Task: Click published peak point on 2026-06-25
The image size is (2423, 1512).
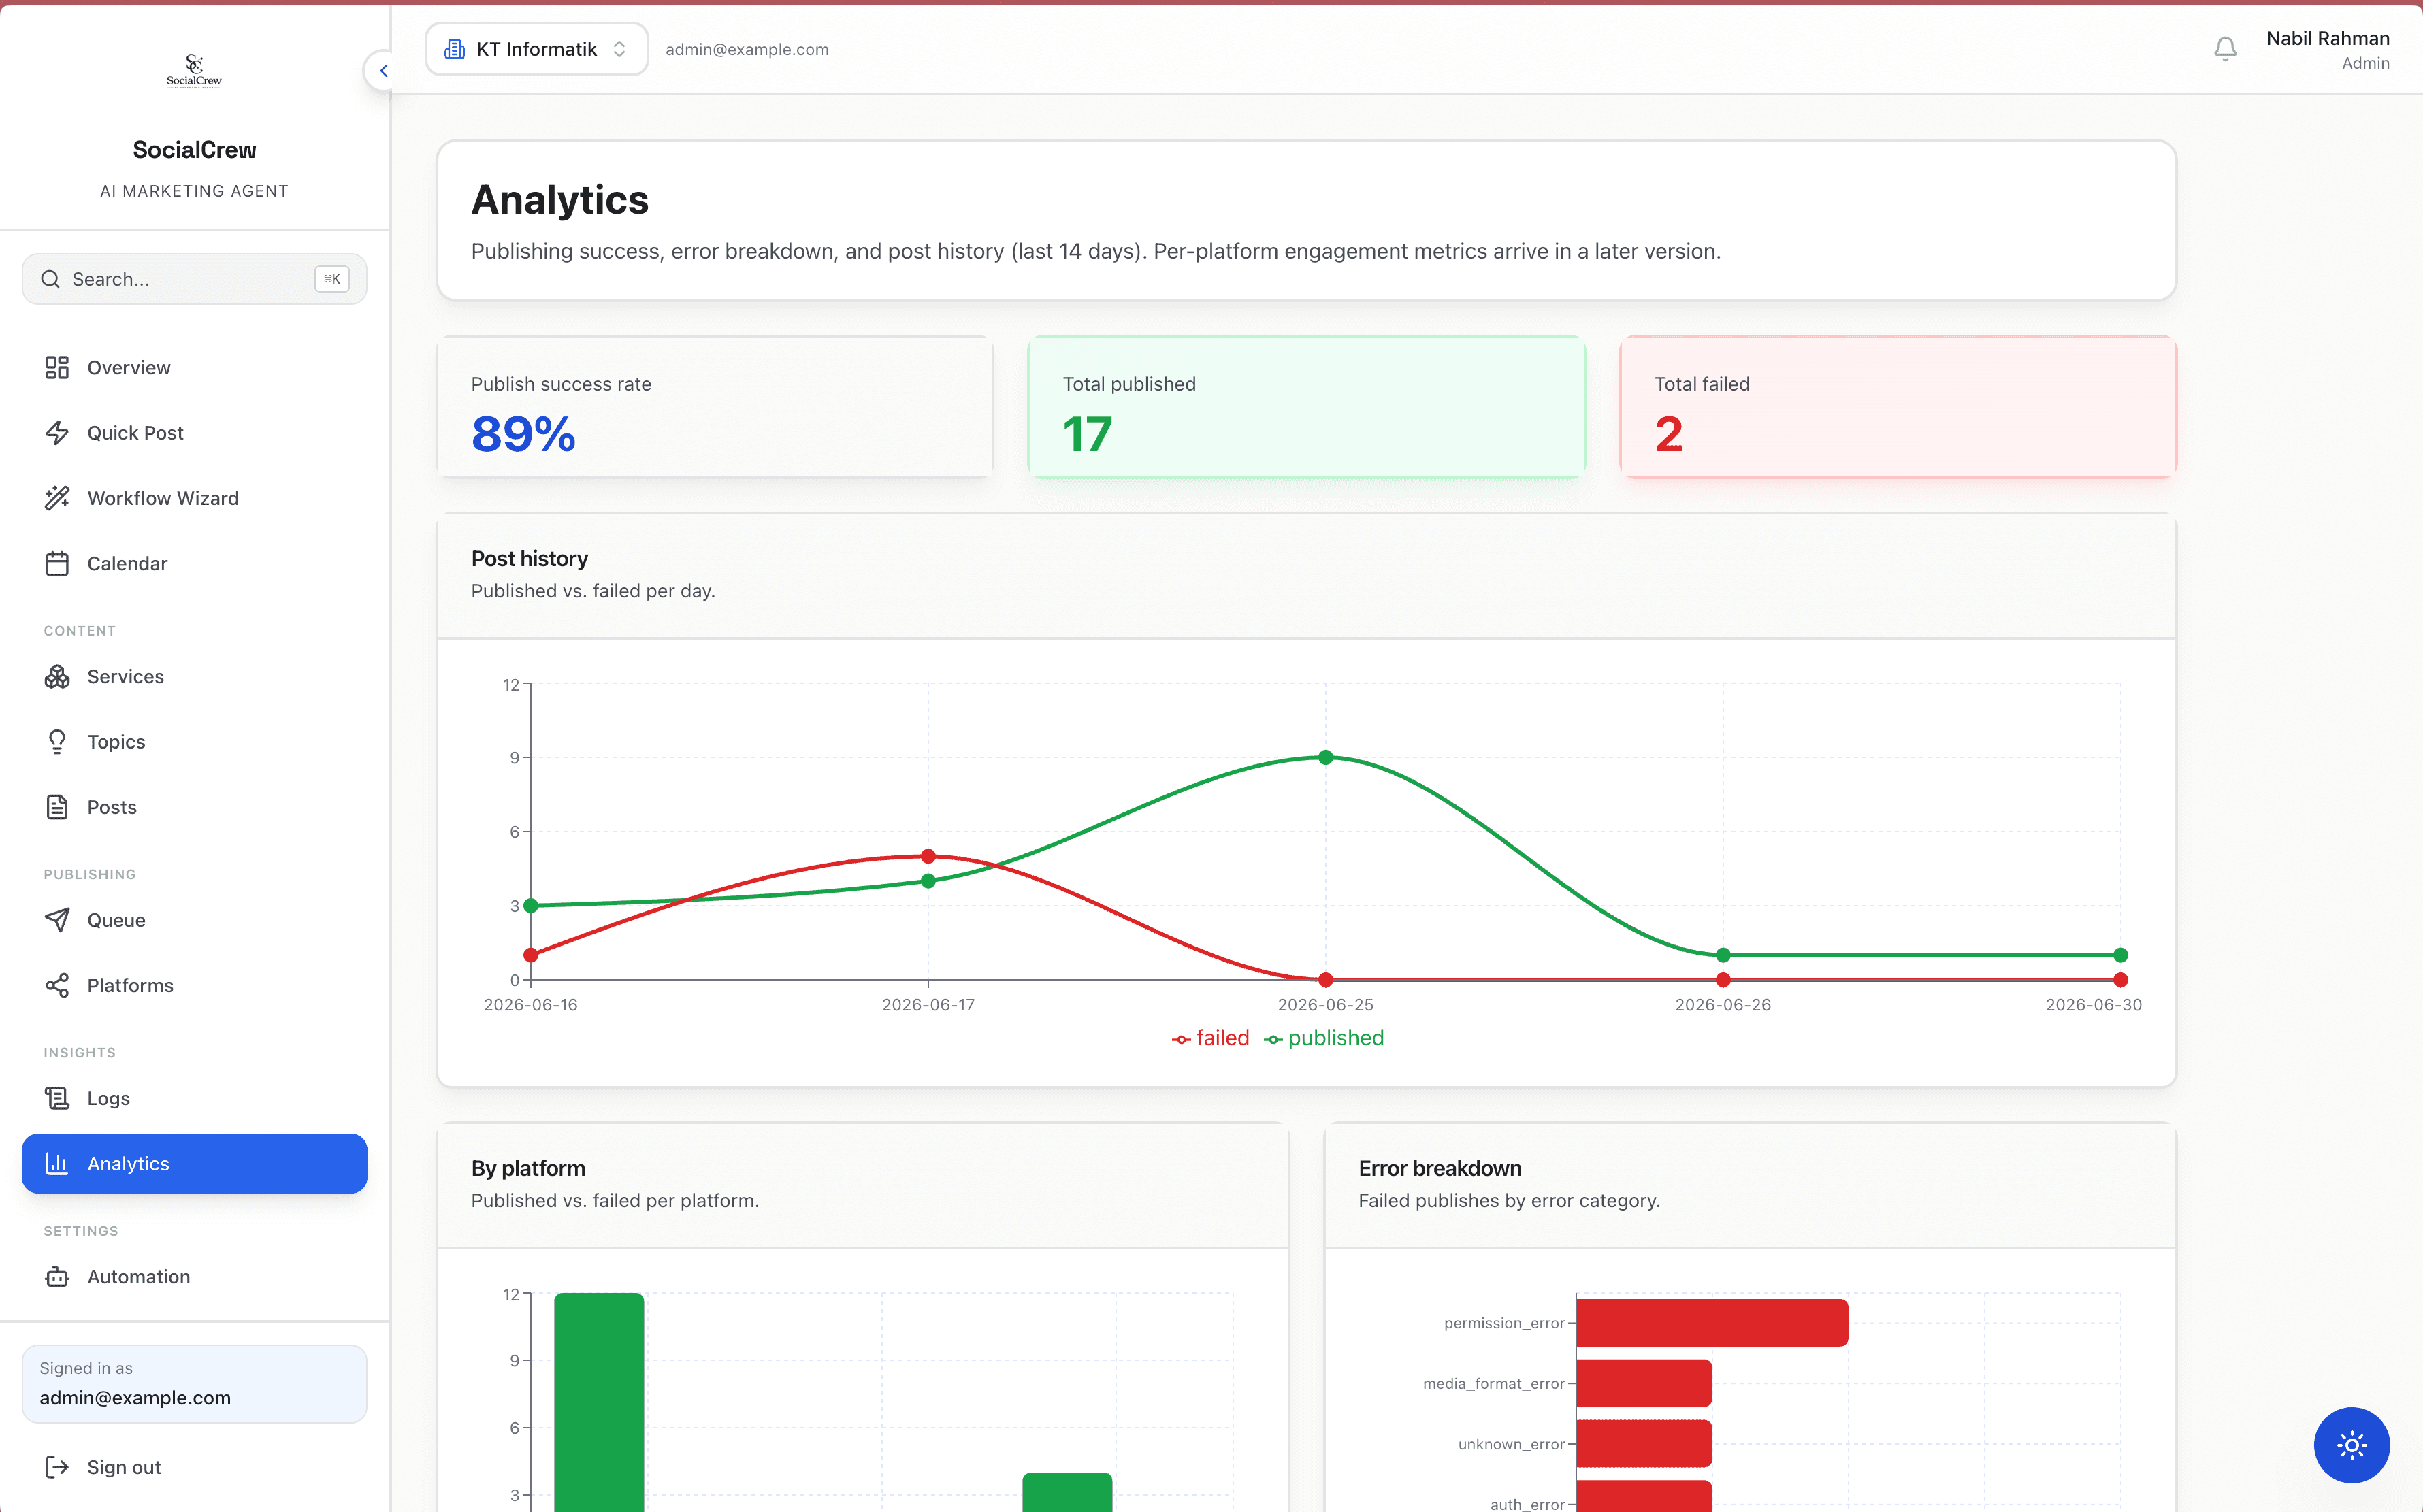Action: 1325,757
